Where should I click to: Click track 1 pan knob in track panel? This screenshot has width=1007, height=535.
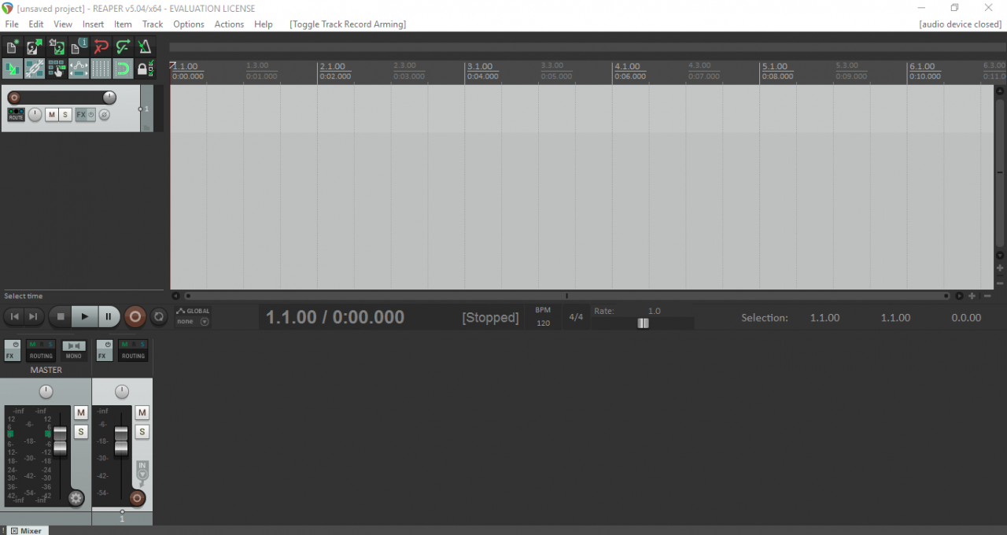point(35,115)
